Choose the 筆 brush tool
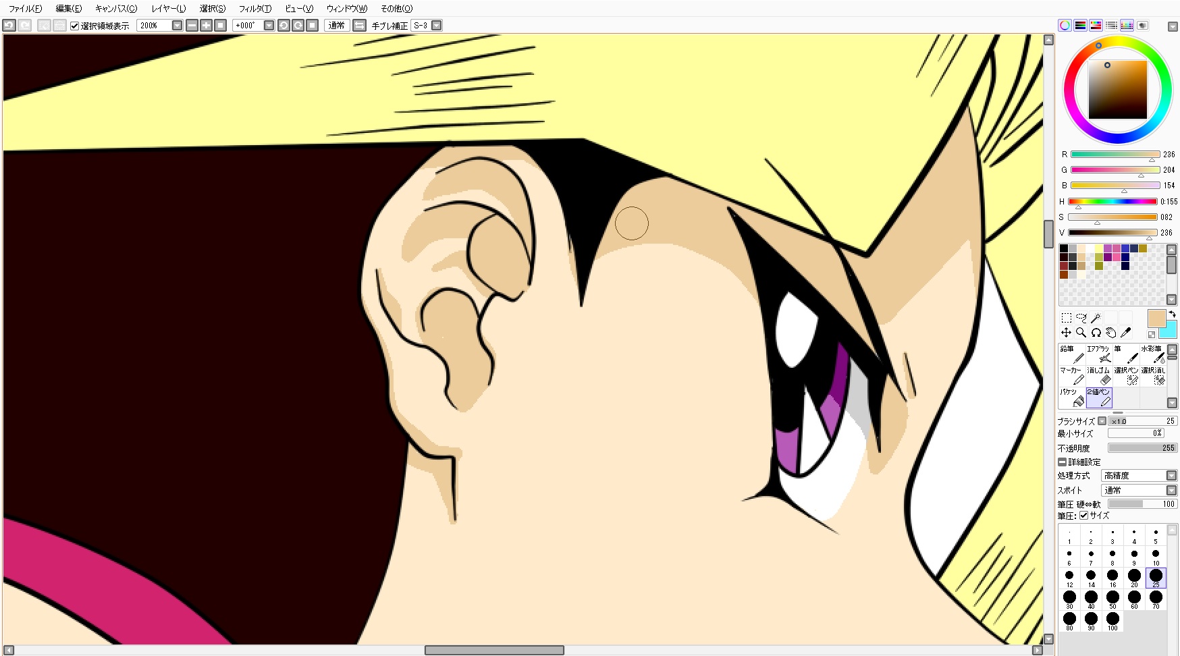Screen dimensions: 1180x656 [1126, 354]
